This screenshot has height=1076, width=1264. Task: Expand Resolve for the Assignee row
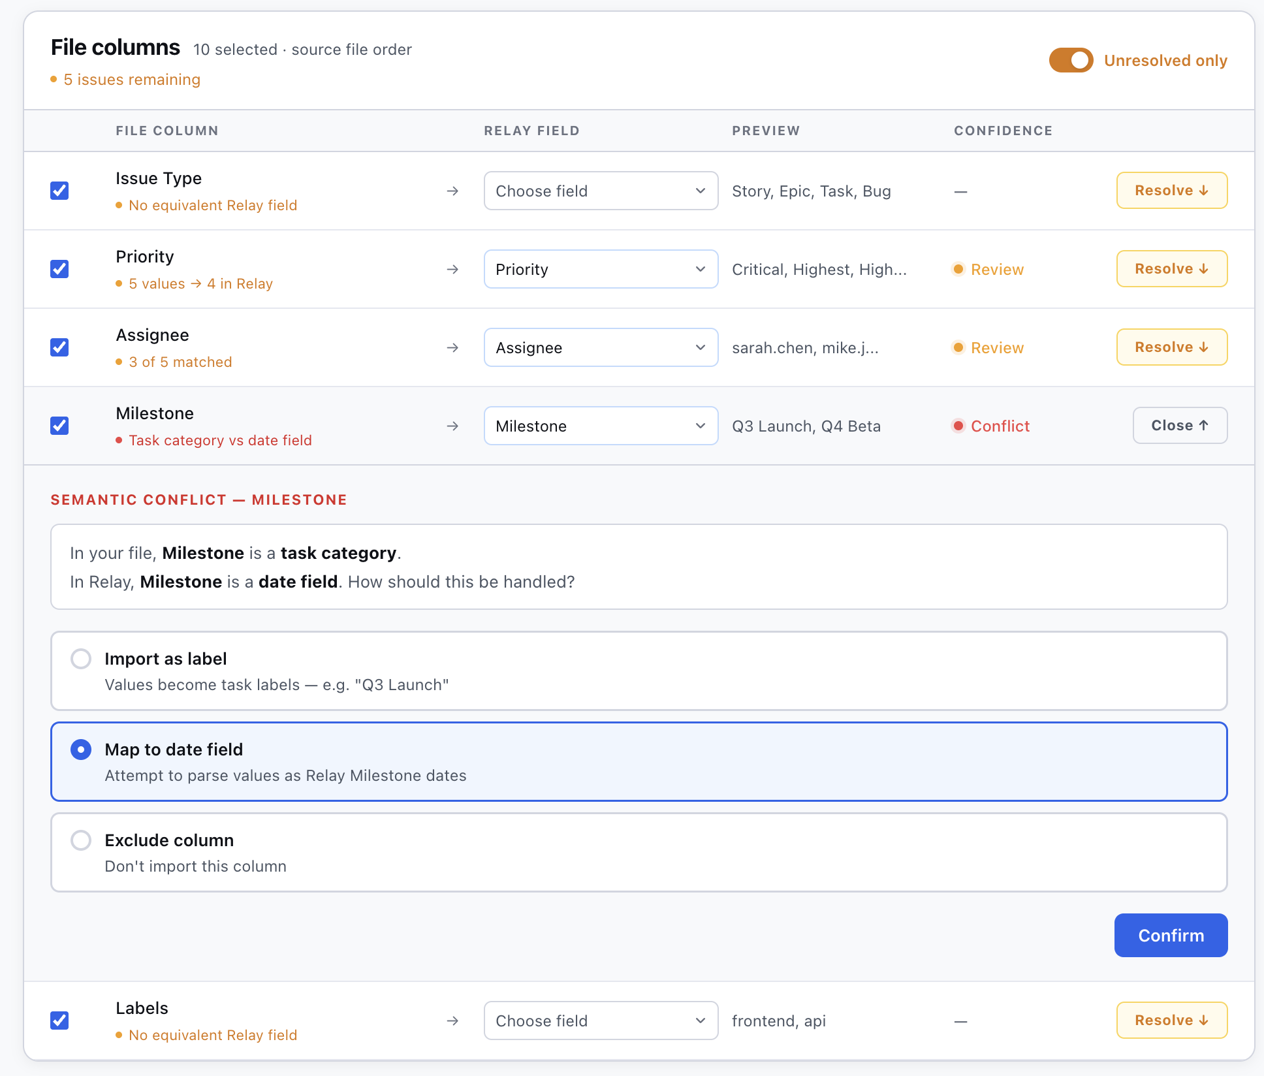[1171, 347]
